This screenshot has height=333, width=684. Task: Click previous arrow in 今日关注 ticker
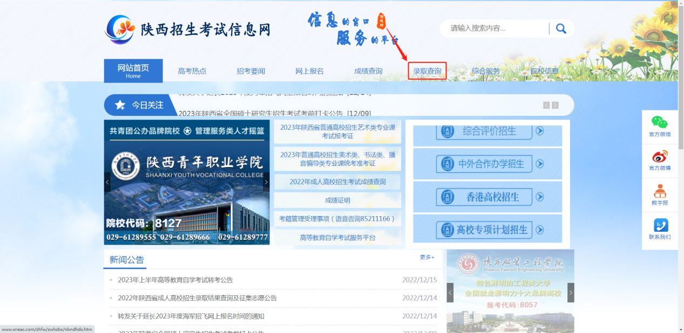click(546, 105)
